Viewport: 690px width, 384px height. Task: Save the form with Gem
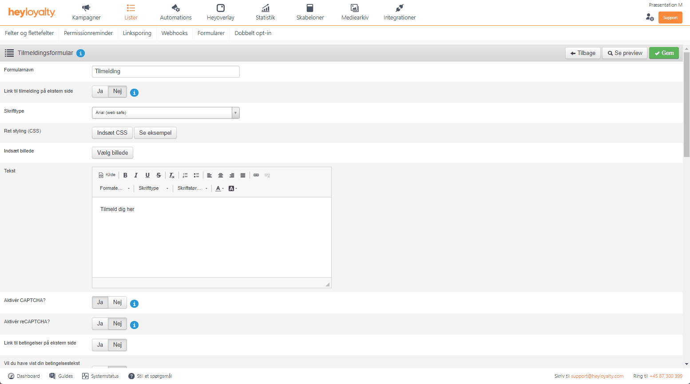tap(664, 53)
